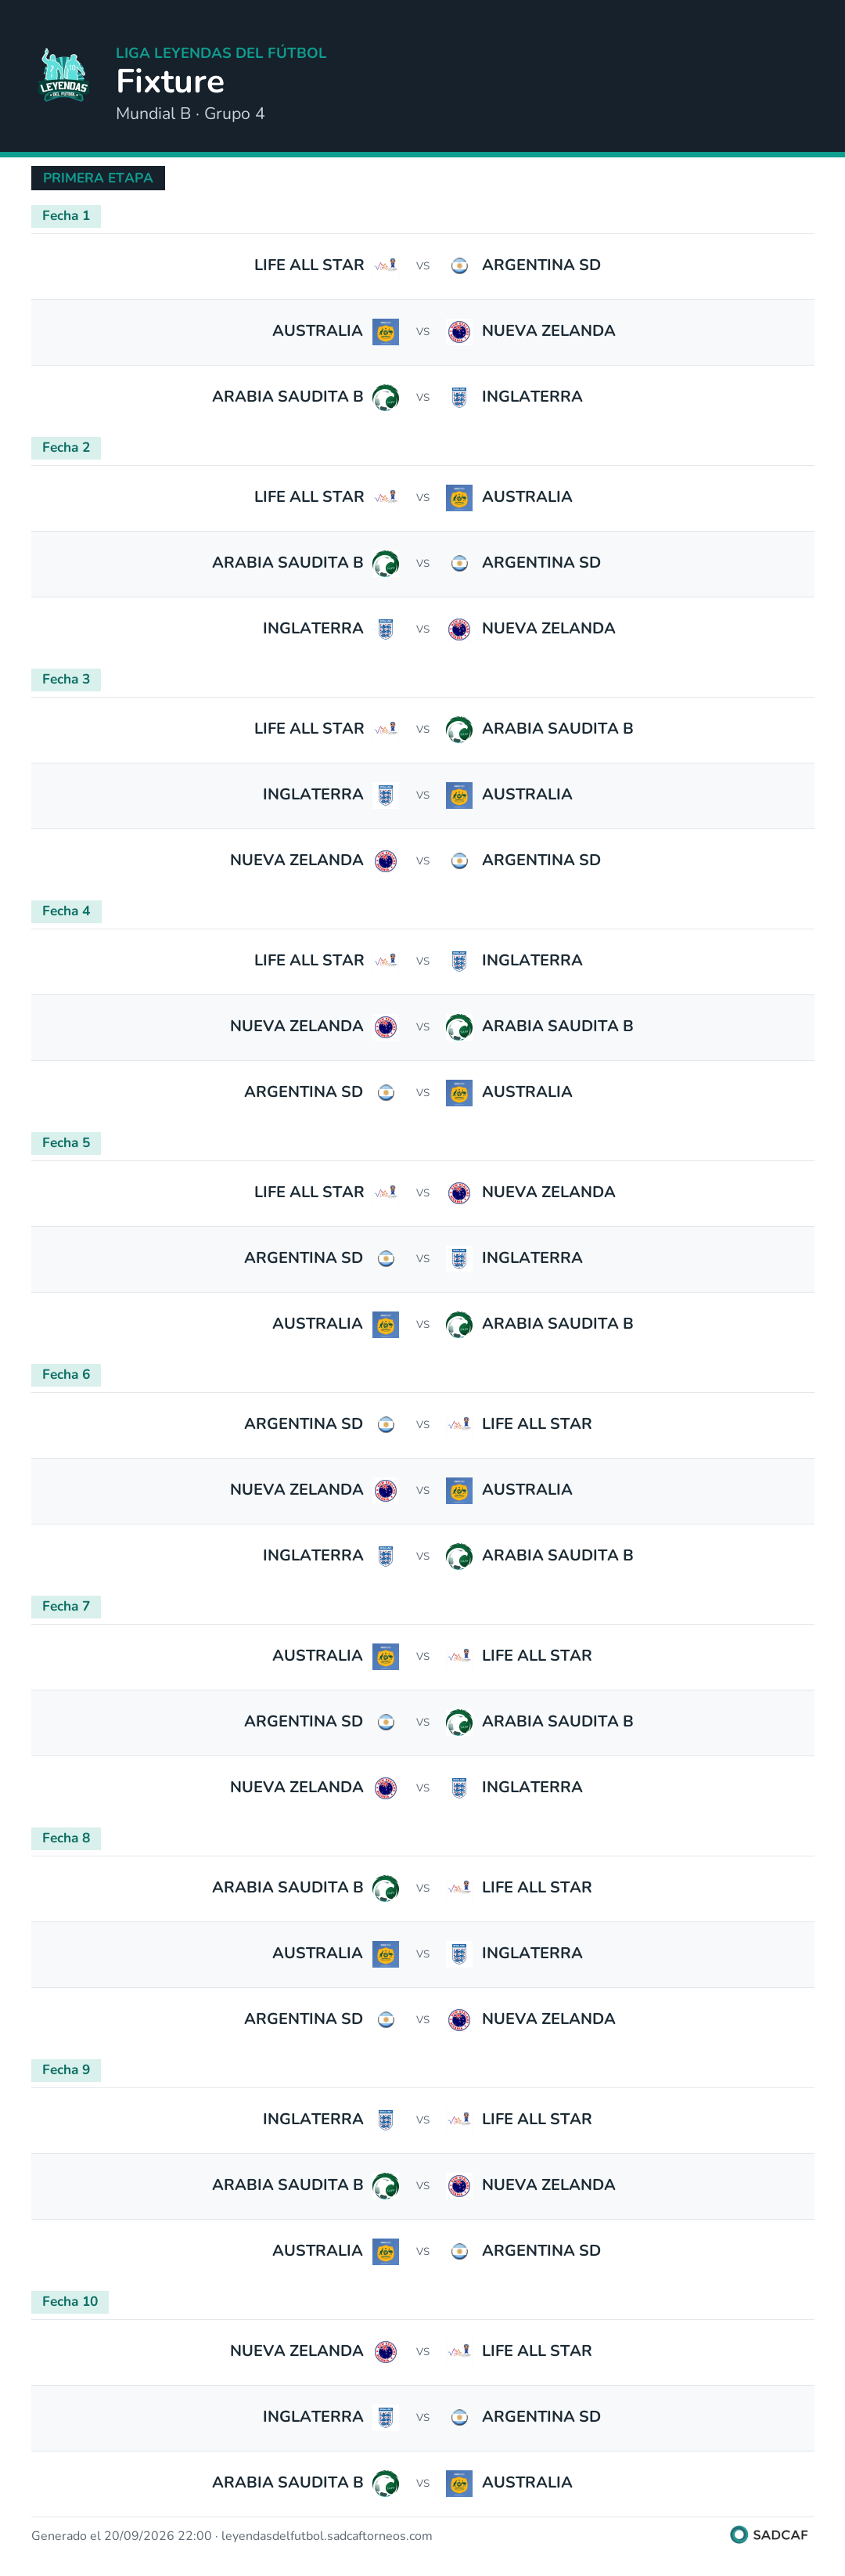
Task: Open ARGENTINA SD team in Fecha 1
Action: point(541,265)
